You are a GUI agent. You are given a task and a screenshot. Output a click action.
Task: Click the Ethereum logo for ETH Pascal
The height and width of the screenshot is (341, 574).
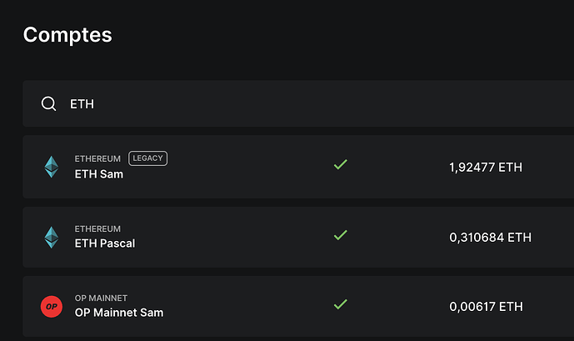(x=52, y=238)
